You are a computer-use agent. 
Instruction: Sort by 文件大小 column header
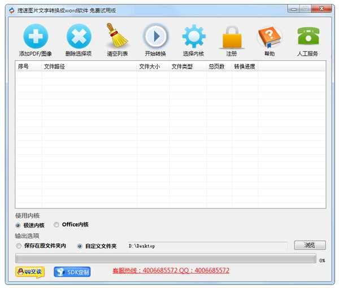click(153, 66)
